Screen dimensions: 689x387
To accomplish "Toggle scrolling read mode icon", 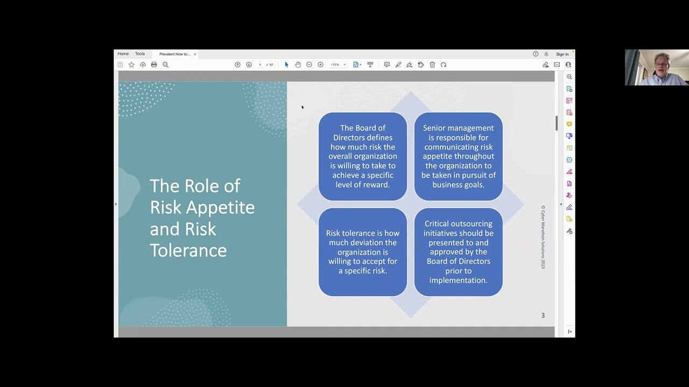I will pos(370,64).
